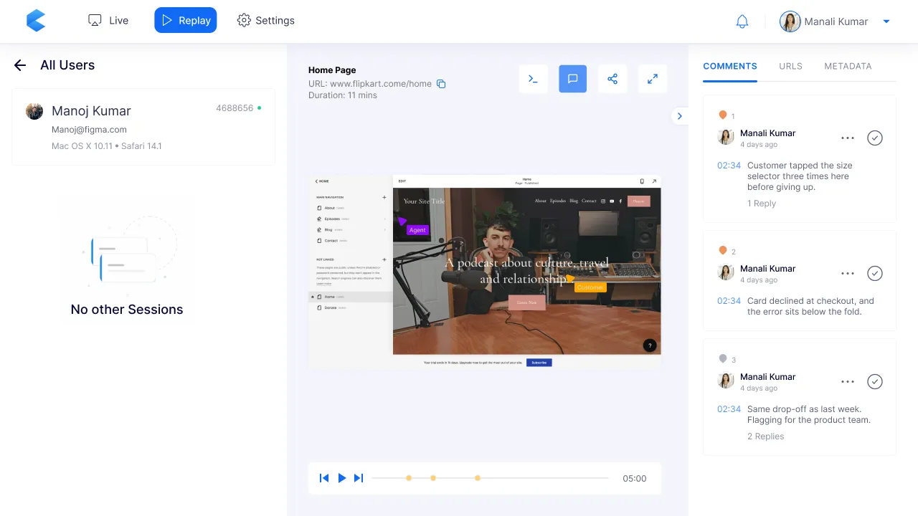Click the first yellow timeline marker
The image size is (918, 516).
[409, 478]
